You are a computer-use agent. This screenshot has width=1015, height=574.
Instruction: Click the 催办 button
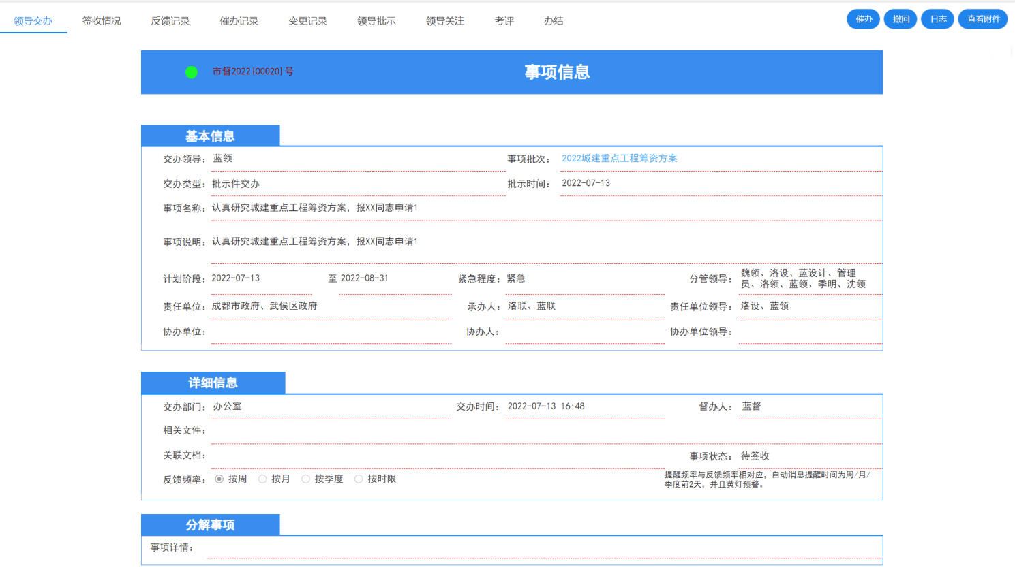click(x=864, y=19)
